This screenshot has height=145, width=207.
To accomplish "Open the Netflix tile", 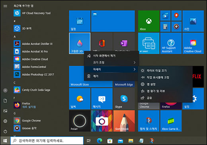I will (198, 76).
